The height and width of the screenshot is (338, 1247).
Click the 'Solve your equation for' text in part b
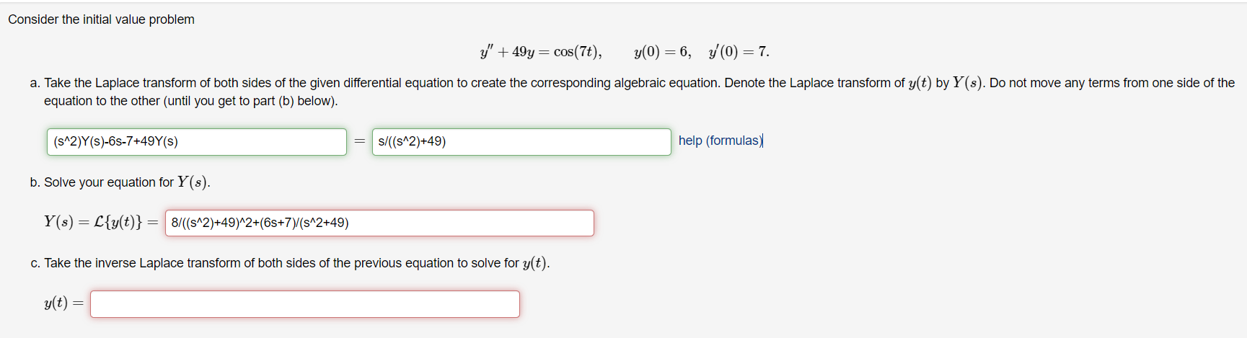(x=109, y=182)
